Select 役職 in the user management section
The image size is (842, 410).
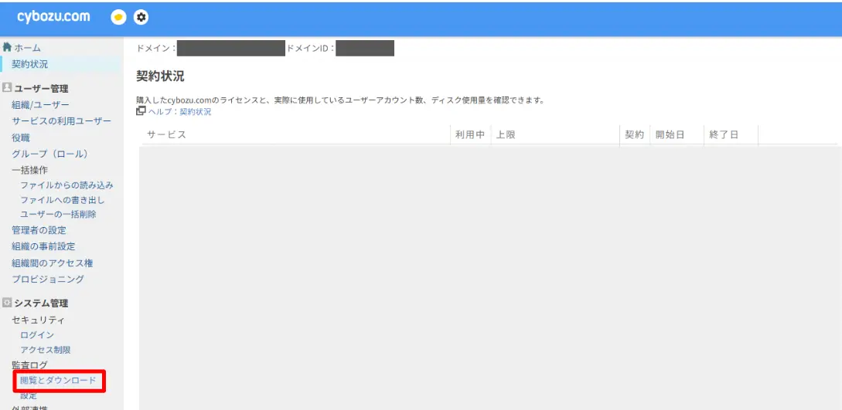(x=21, y=137)
